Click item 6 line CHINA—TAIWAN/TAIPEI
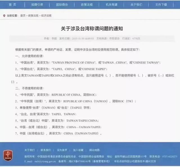 tap(58, 127)
